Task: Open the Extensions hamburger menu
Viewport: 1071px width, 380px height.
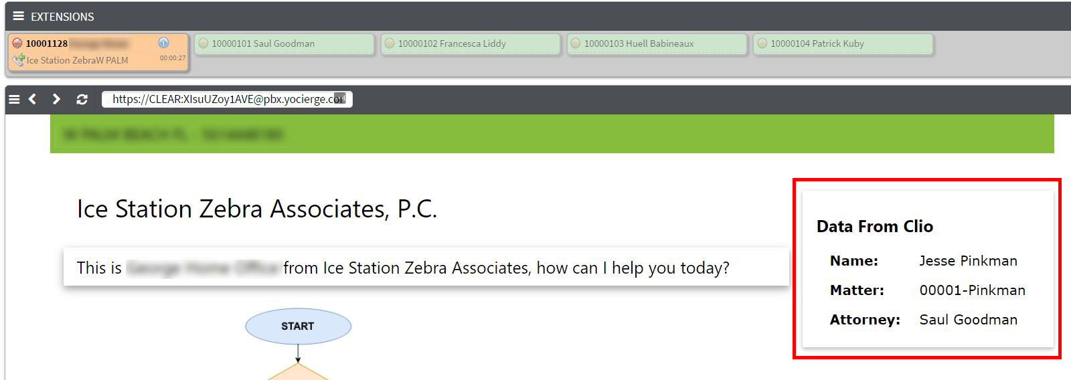Action: tap(18, 16)
